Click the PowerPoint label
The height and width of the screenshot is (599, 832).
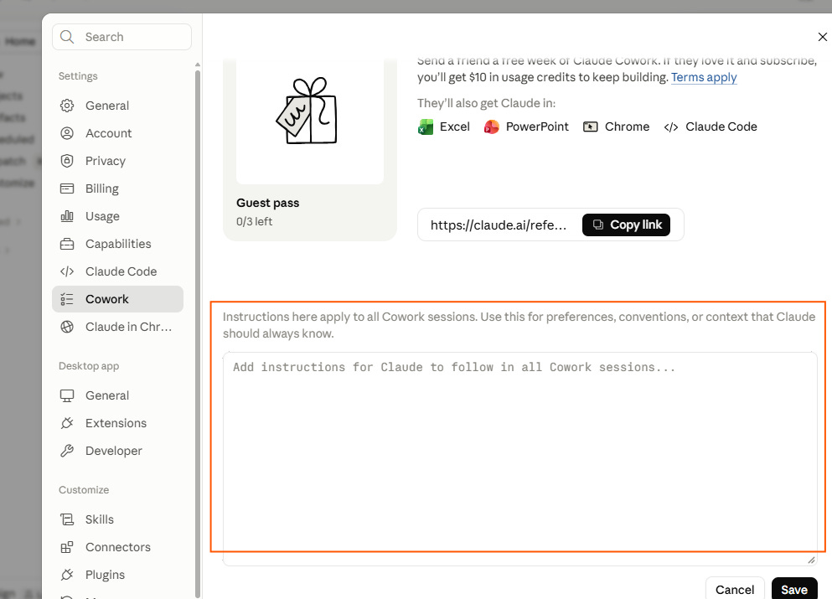click(537, 127)
